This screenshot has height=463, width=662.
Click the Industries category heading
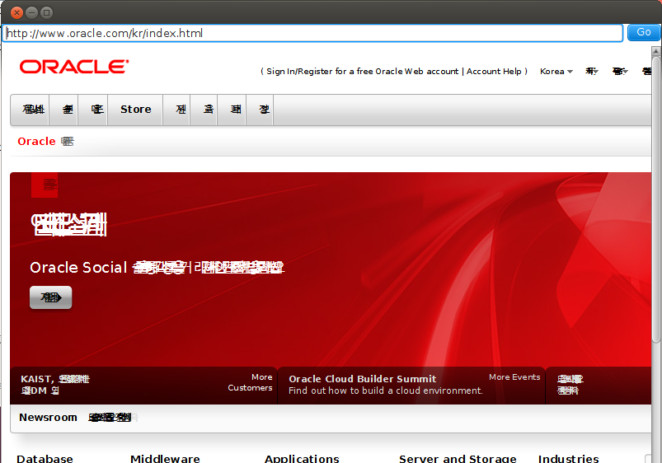(x=568, y=458)
